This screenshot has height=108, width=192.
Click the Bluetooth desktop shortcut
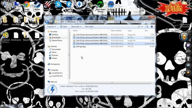(x=69, y=6)
